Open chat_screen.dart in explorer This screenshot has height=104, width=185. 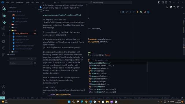point(22,34)
